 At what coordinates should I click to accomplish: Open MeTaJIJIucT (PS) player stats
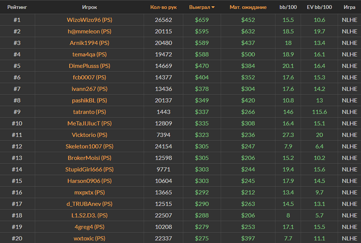tap(89, 123)
